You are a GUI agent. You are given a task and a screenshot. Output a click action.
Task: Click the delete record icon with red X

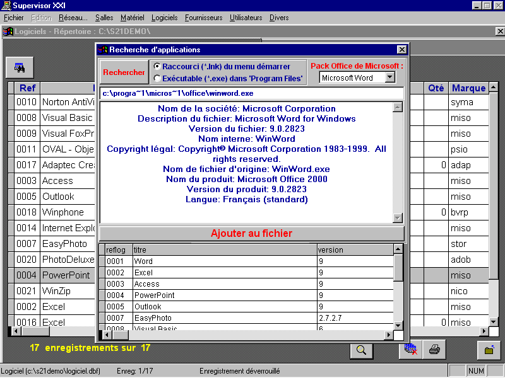pyautogui.click(x=411, y=350)
